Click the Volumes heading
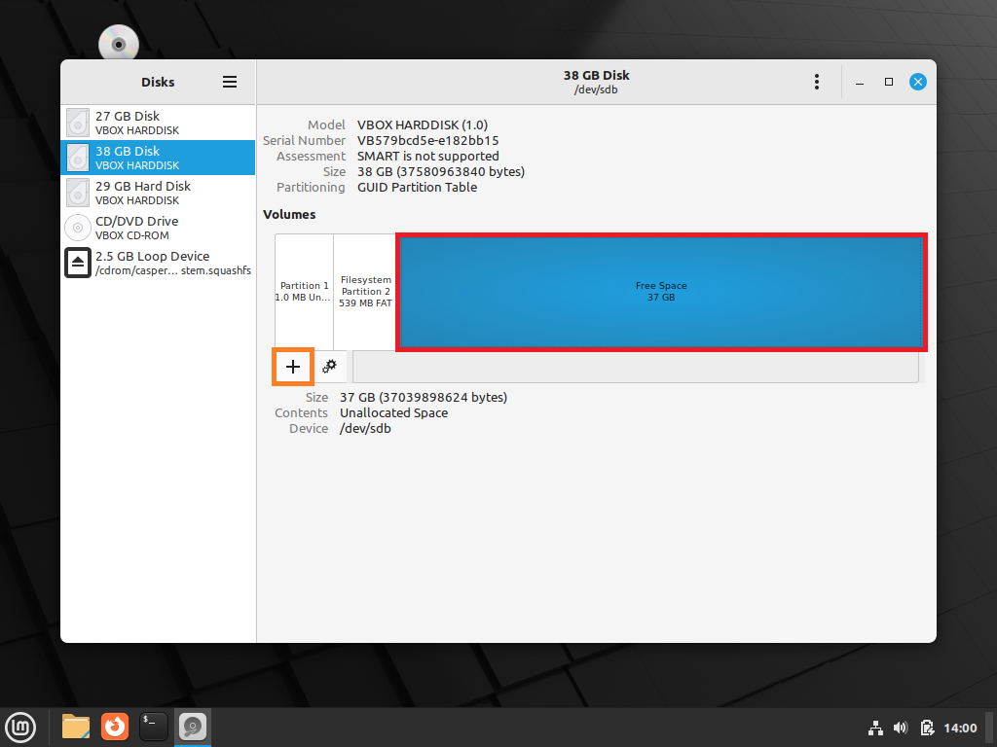Image resolution: width=997 pixels, height=747 pixels. [x=289, y=215]
